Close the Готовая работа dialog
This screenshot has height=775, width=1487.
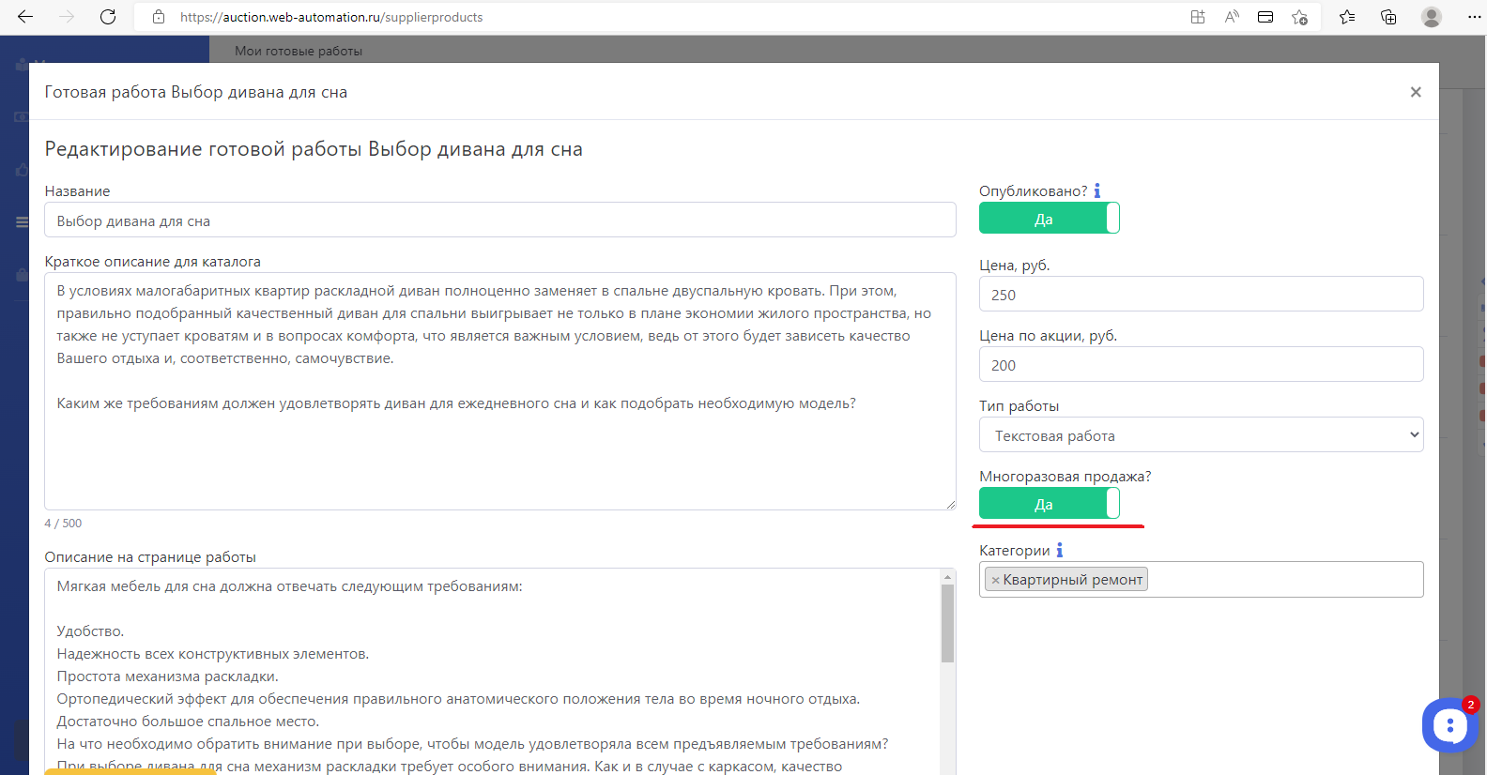pyautogui.click(x=1415, y=92)
